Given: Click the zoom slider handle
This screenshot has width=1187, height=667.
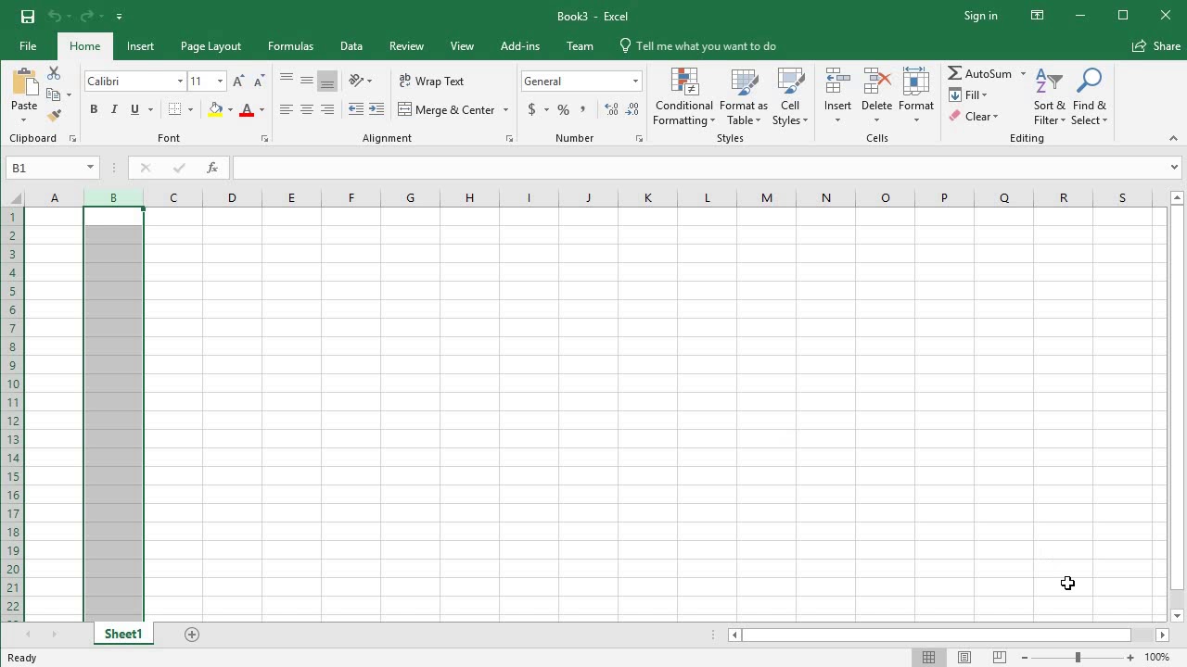Looking at the screenshot, I should coord(1078,658).
